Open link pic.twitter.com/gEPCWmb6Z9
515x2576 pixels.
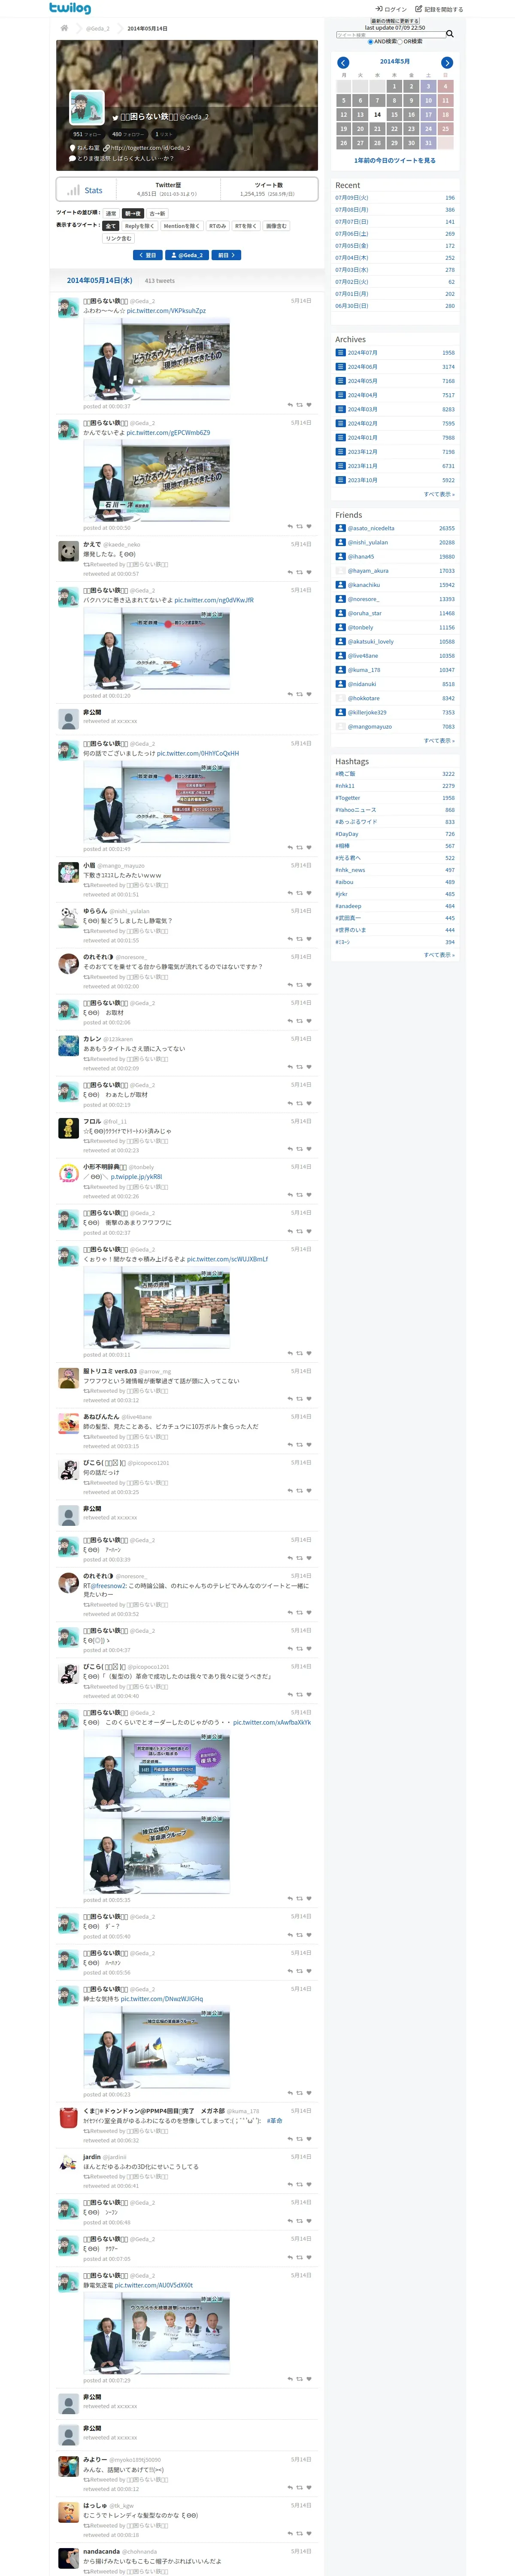(168, 433)
